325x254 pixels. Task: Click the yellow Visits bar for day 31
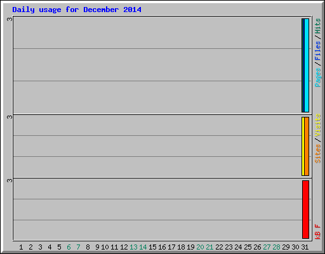coord(303,146)
